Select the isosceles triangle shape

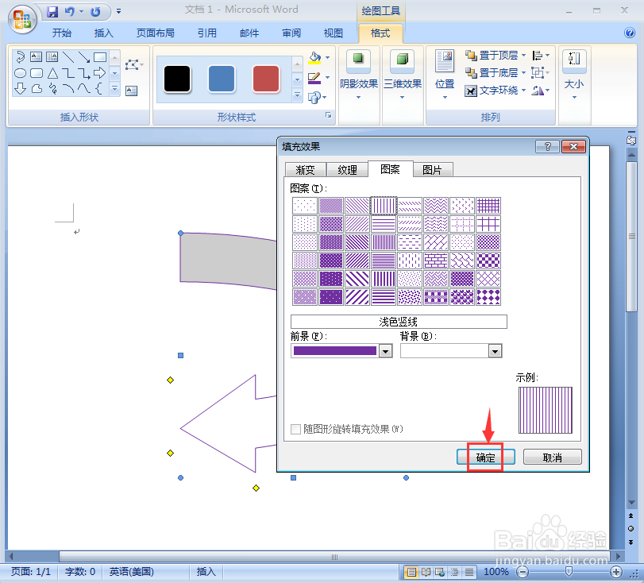52,73
